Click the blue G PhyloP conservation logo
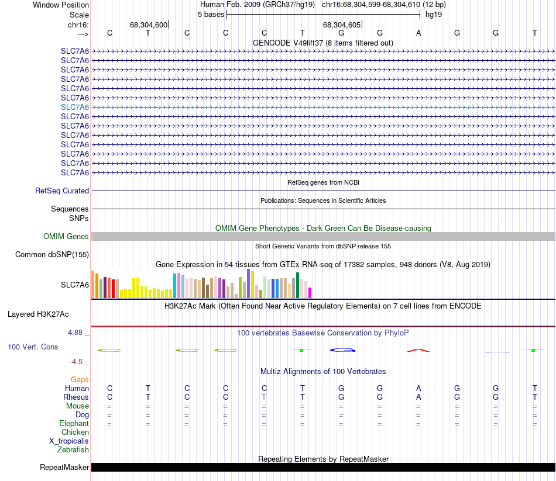 pos(342,350)
